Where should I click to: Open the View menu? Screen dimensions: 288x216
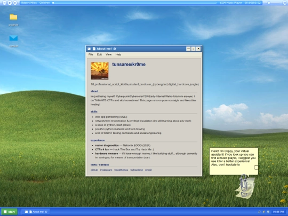109,54
